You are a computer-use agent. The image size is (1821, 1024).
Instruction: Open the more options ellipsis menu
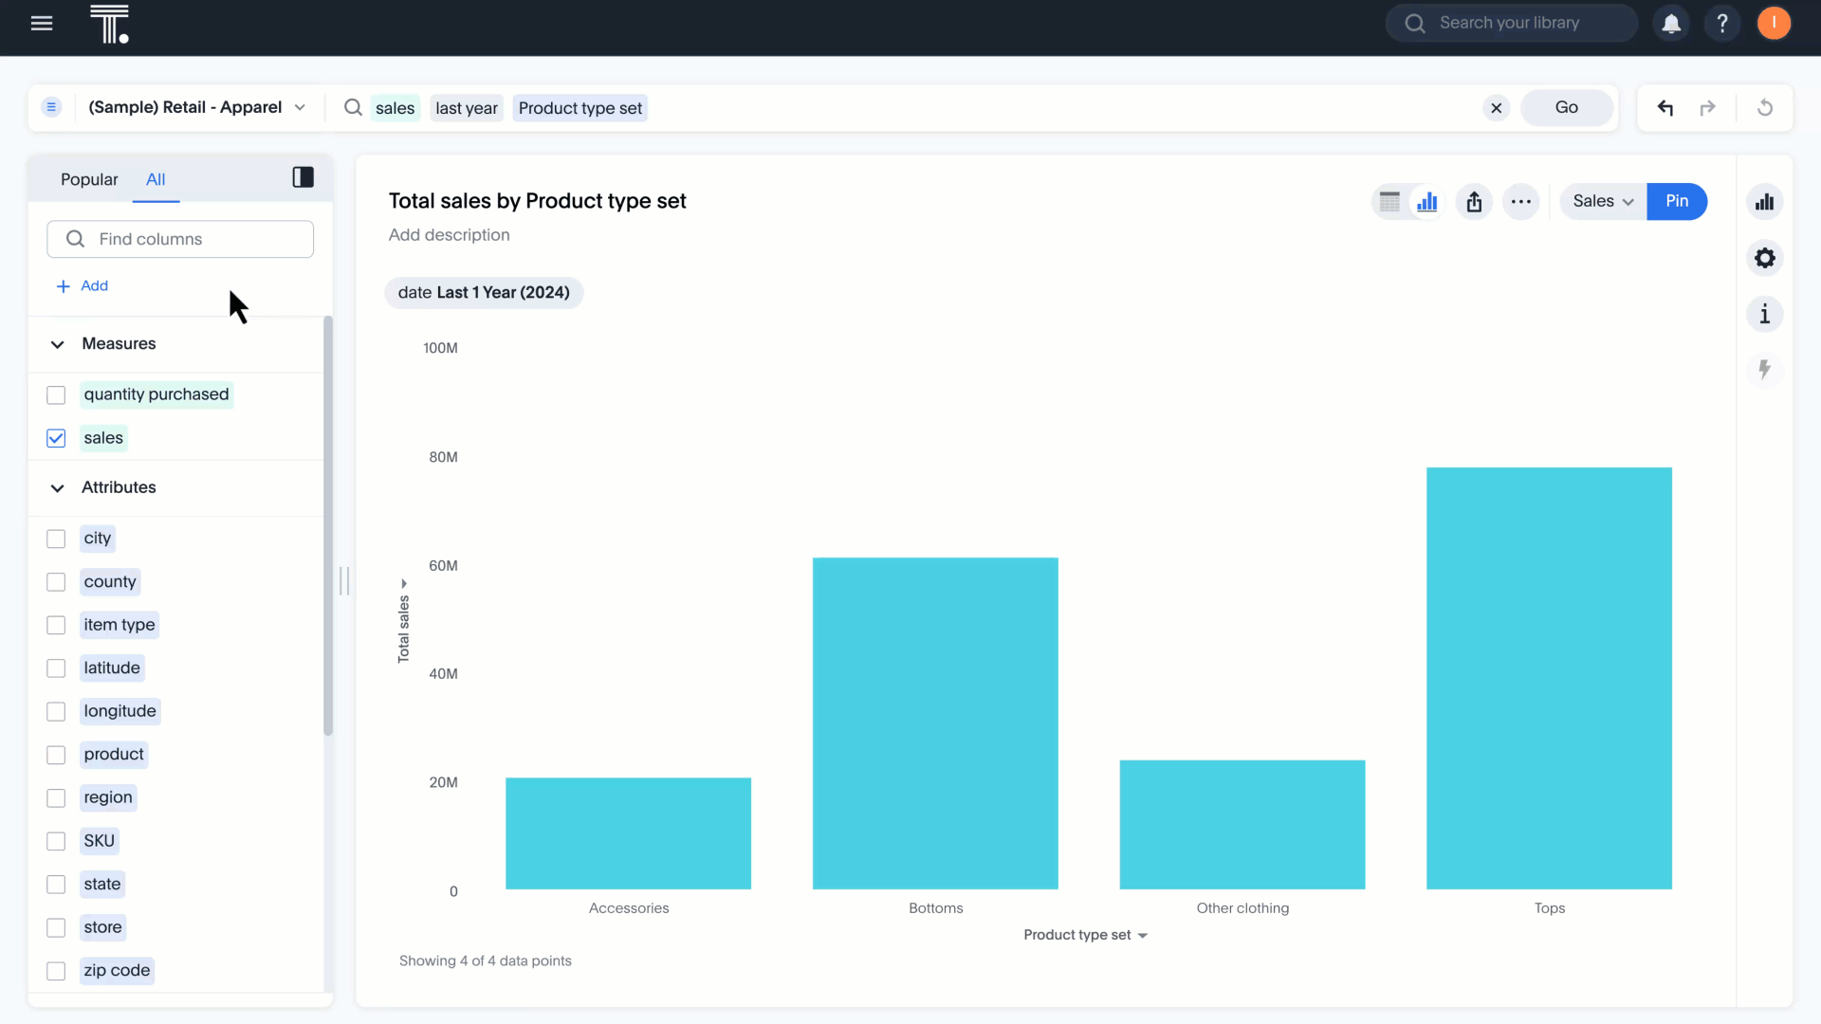1520,201
